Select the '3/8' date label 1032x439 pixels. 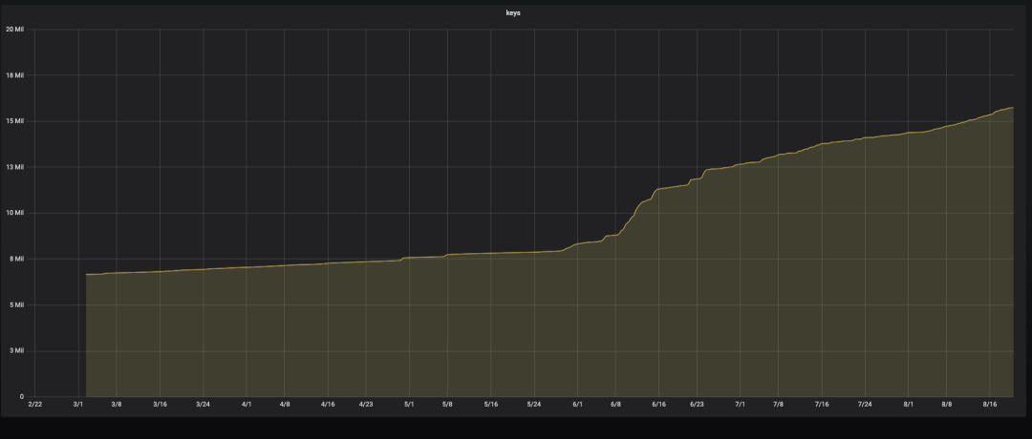pyautogui.click(x=117, y=405)
